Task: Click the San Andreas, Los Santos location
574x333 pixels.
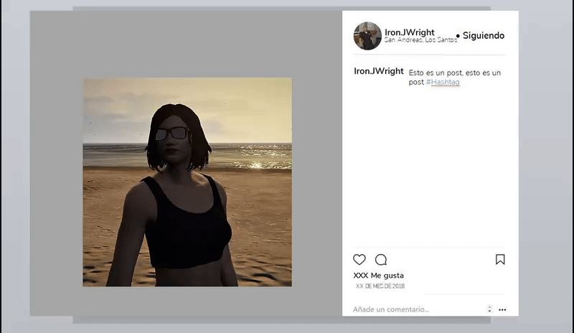Action: [x=420, y=39]
